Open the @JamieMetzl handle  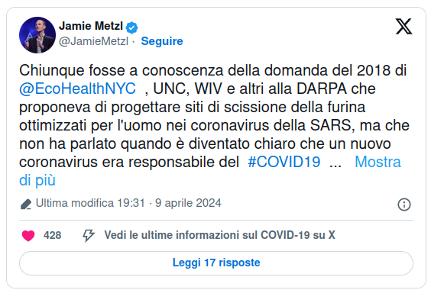pyautogui.click(x=93, y=41)
